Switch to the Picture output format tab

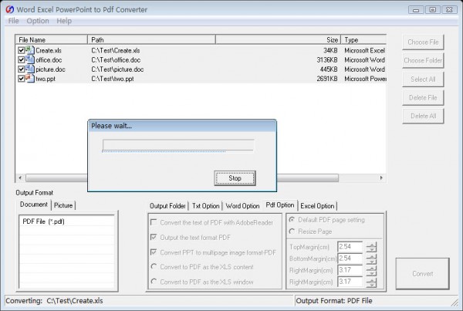(63, 205)
